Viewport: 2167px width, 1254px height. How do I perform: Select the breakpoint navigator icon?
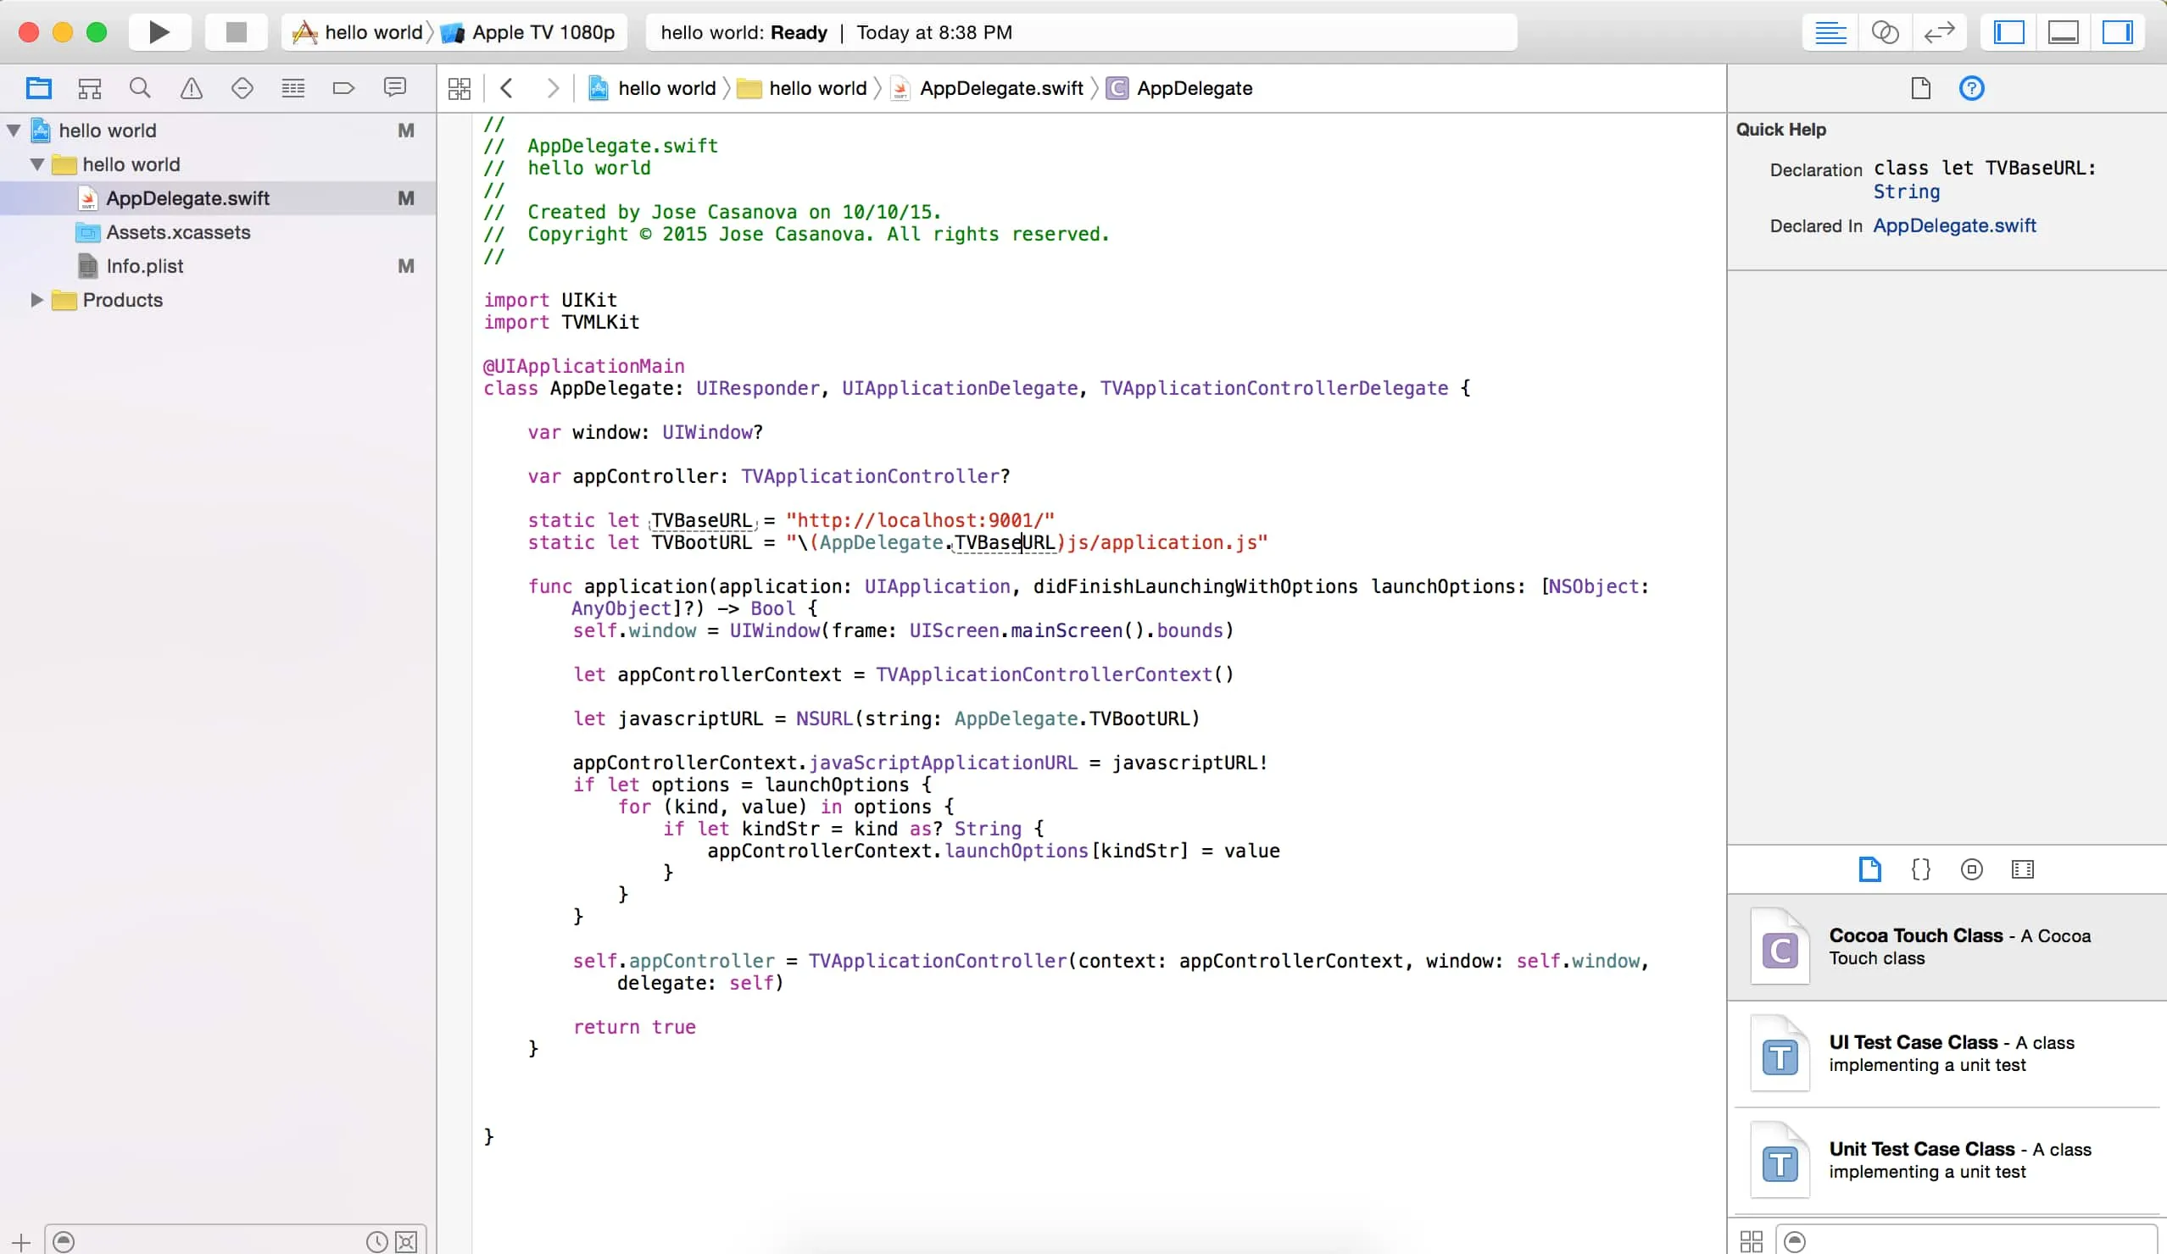coord(343,88)
